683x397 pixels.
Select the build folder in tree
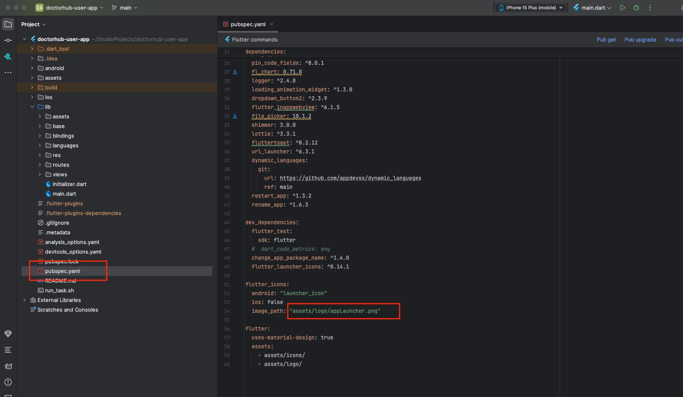tap(51, 87)
